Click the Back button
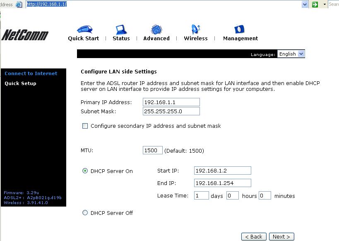The height and width of the screenshot is (241, 339). click(254, 237)
